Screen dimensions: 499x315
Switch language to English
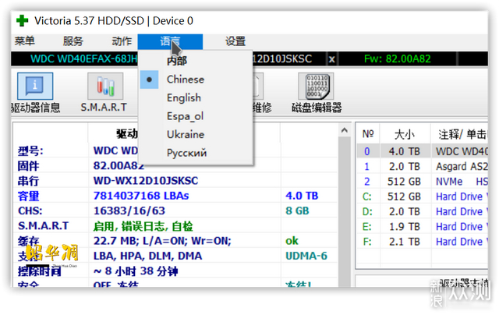point(183,98)
